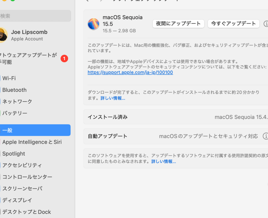
Task: Open 詳しい情報 link about install time
Action: pyautogui.click(x=113, y=98)
